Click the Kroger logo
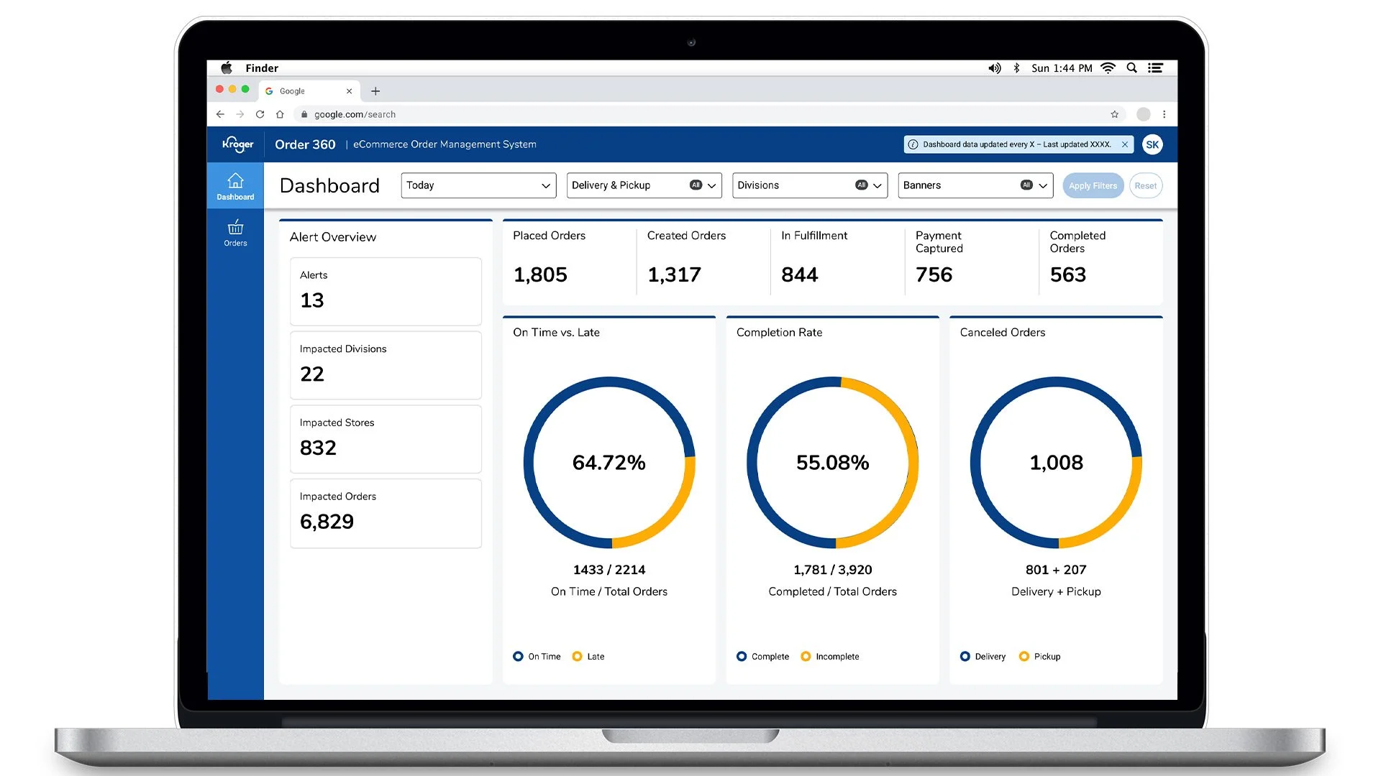1381x776 pixels. pyautogui.click(x=237, y=144)
